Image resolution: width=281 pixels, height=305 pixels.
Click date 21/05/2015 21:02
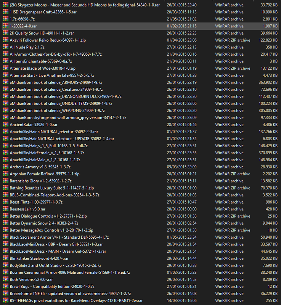pyautogui.click(x=181, y=19)
